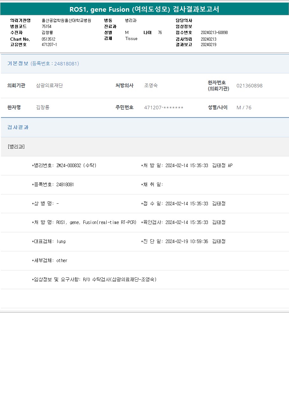Select the 병리번호 ZM24-000832 line
This screenshot has height=394, width=289.
(x=64, y=166)
